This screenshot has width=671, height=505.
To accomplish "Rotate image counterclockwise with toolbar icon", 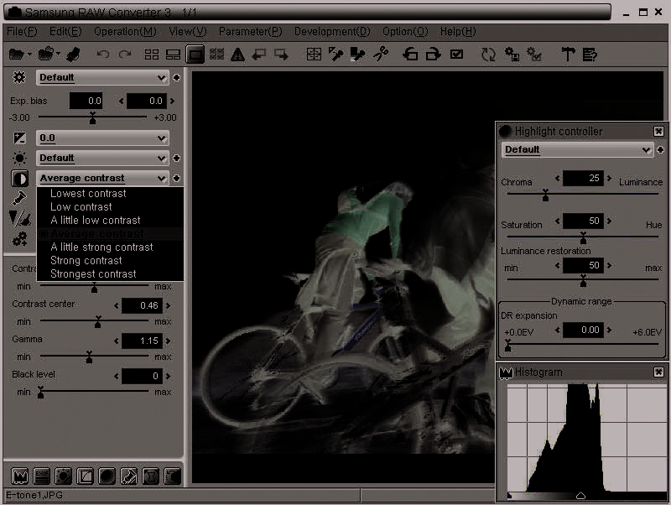I will point(410,55).
